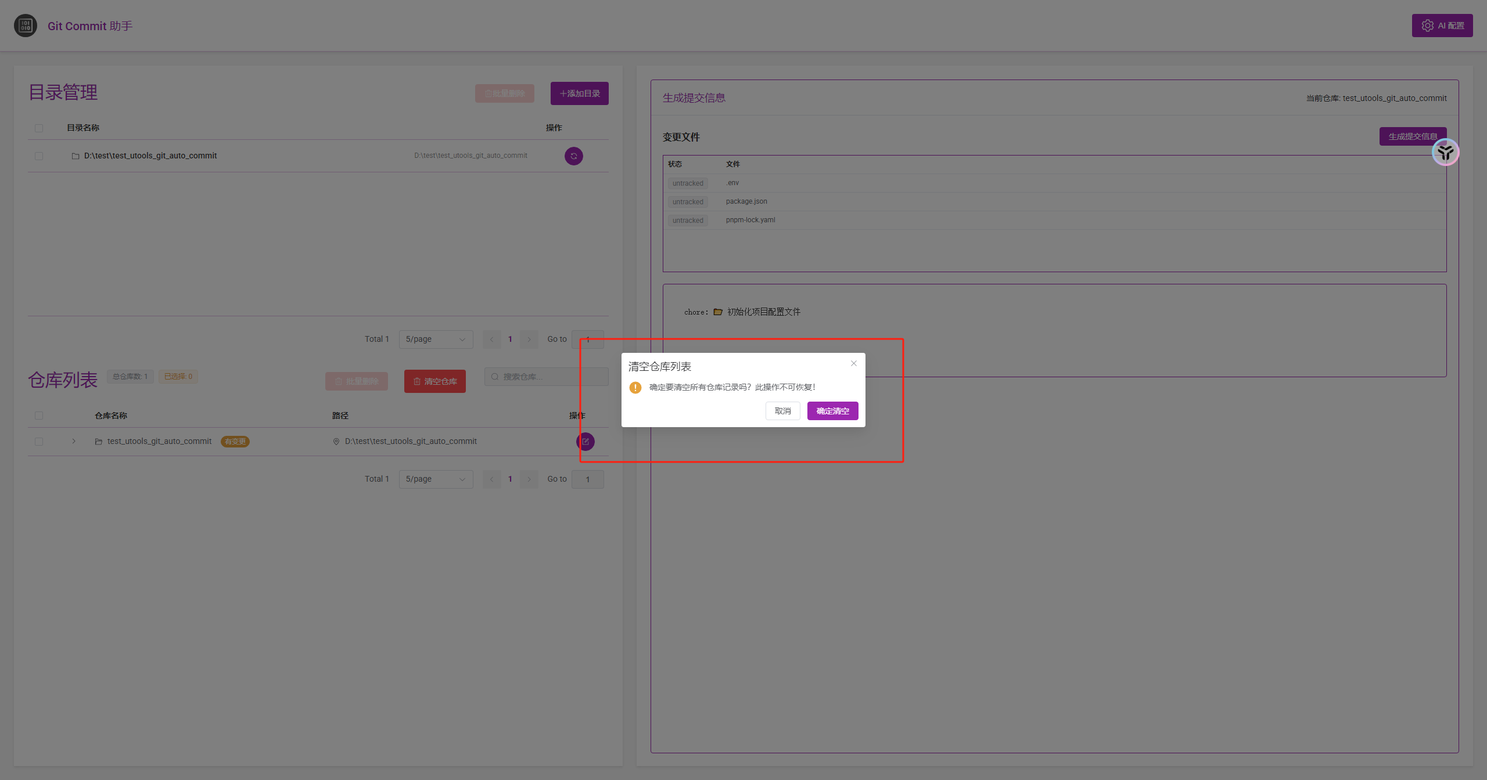
Task: Go to previous page in 目录管理 pagination
Action: [x=491, y=339]
